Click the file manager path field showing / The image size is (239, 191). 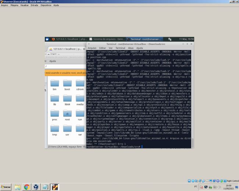pyautogui.click(x=65, y=66)
